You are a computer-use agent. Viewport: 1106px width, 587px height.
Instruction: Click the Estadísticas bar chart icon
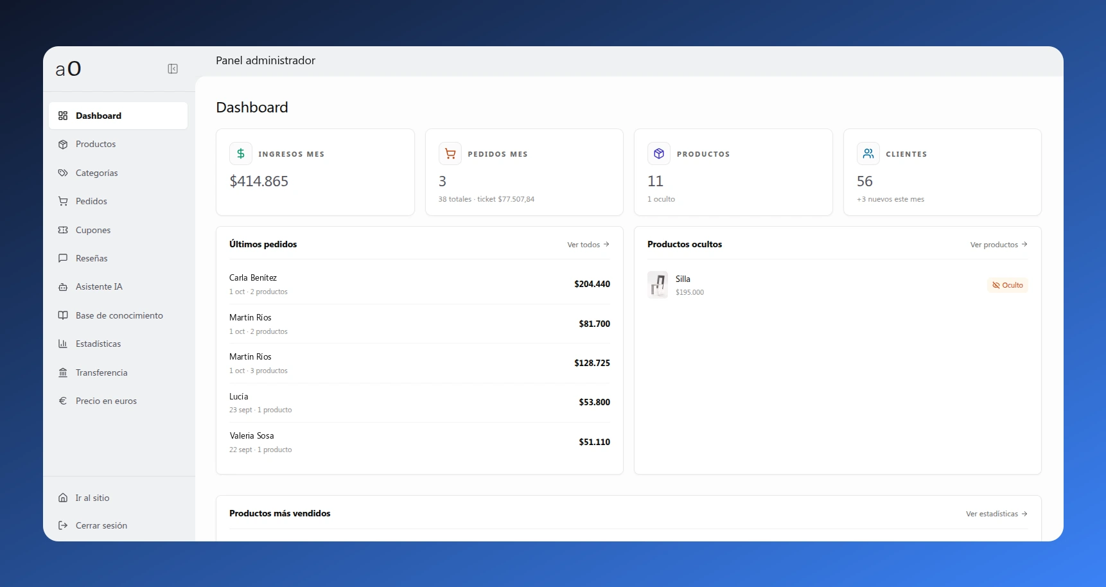coord(63,344)
